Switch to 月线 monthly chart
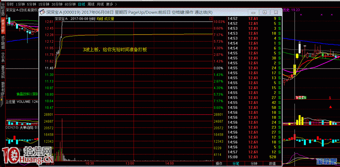 point(100,4)
